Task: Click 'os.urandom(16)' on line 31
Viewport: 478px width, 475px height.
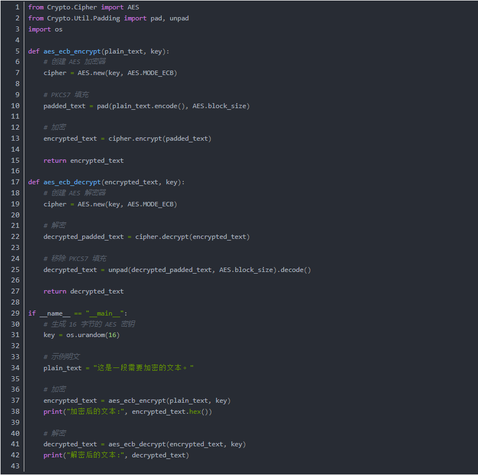Action: pos(93,335)
